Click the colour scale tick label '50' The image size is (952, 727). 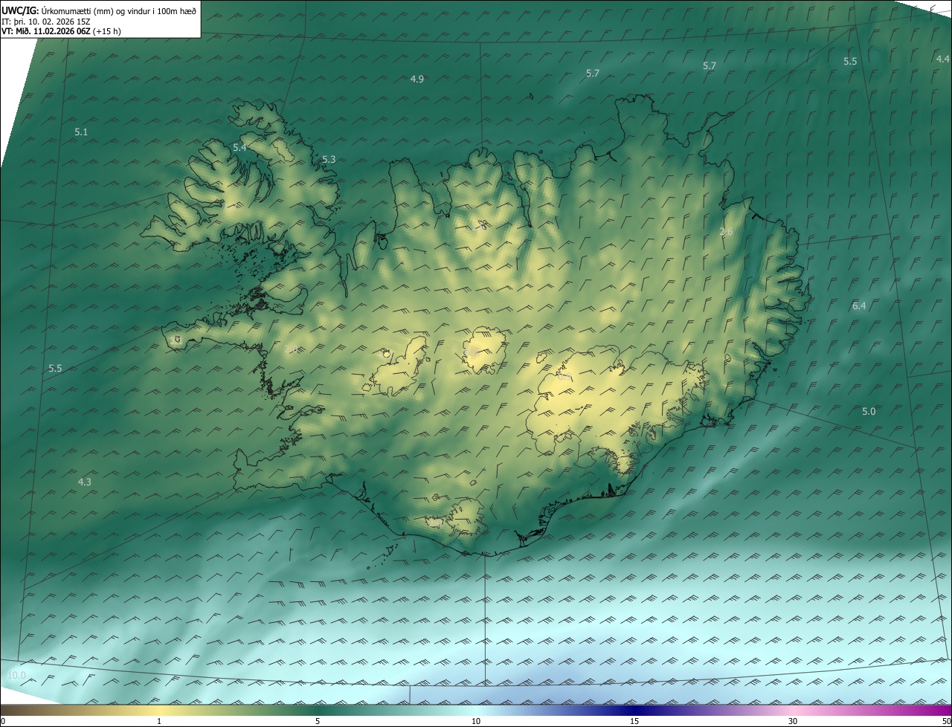pos(946,721)
